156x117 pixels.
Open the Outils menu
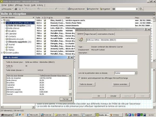33,5
